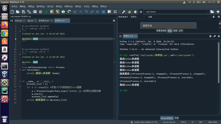Open a file with the folder icon
This screenshot has width=221, height=124.
[x=18, y=12]
